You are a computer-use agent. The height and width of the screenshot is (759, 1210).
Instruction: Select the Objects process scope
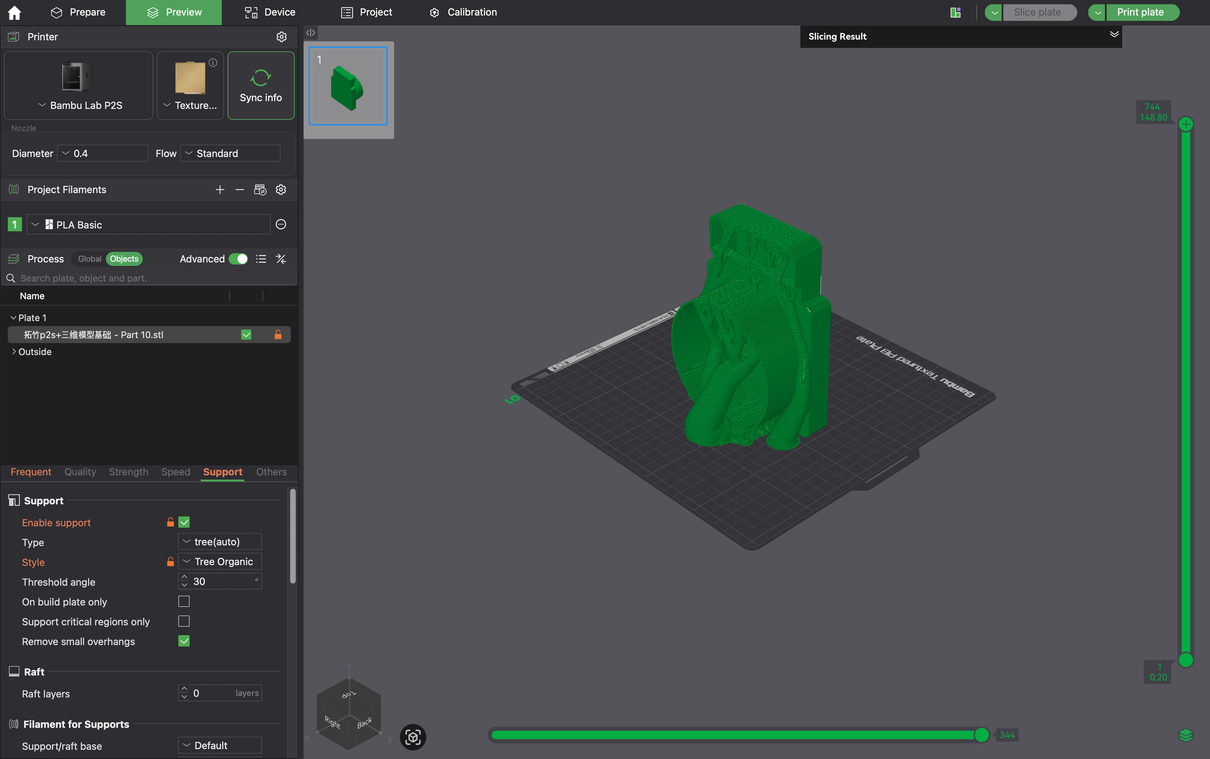tap(124, 259)
